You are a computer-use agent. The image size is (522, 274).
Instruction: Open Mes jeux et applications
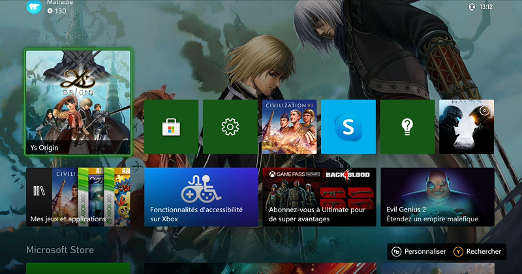[x=78, y=197]
